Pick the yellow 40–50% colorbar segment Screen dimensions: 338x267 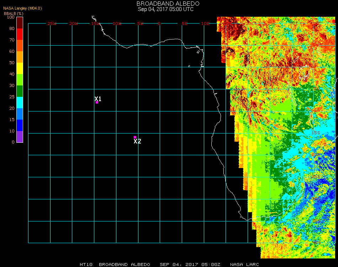click(20, 68)
